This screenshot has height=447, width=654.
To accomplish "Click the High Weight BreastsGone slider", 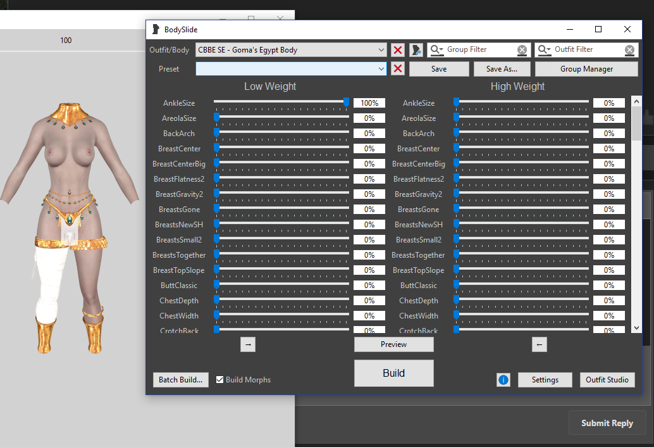I will click(521, 210).
